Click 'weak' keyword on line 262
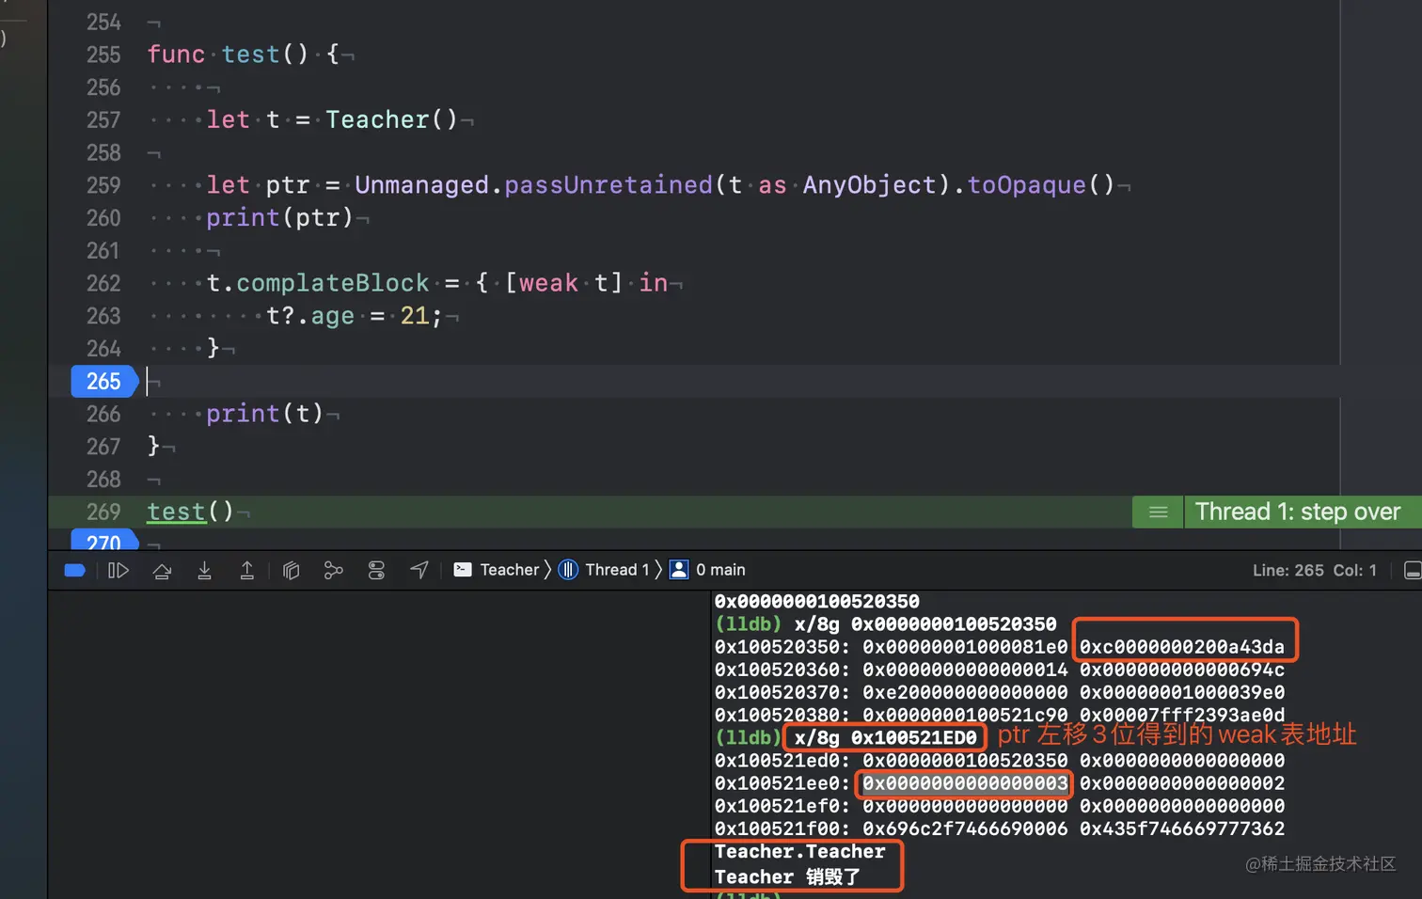The image size is (1422, 899). (x=548, y=283)
